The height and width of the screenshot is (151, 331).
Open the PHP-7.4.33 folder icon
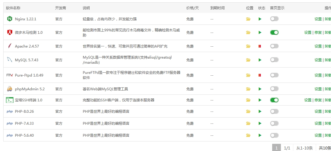(x=248, y=123)
